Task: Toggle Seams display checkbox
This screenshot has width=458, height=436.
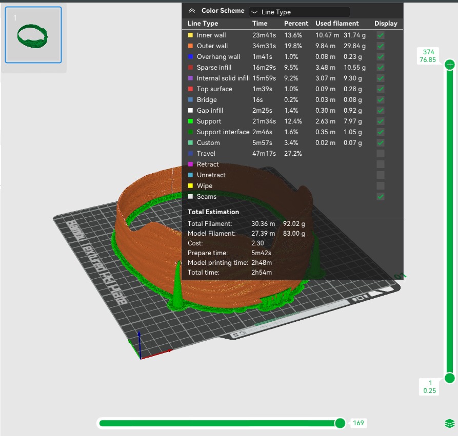Action: pyautogui.click(x=381, y=197)
